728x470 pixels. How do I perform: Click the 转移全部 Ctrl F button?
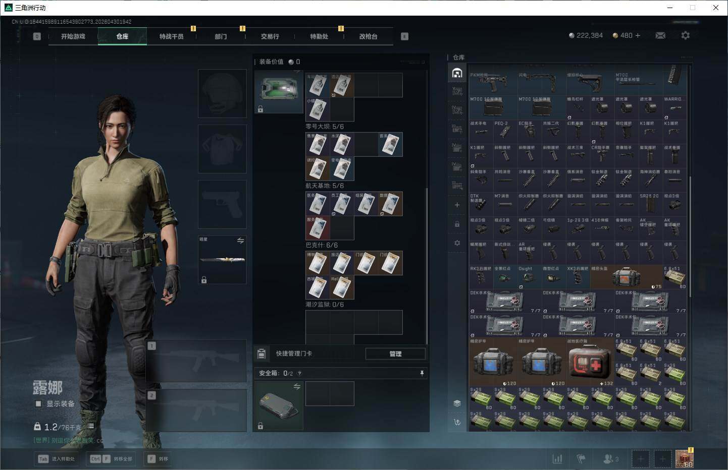click(x=111, y=459)
